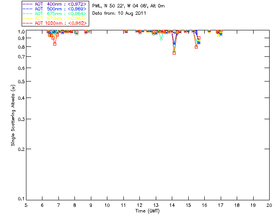
Task: Click the Time (GMT) axis title
Action: pyautogui.click(x=147, y=211)
